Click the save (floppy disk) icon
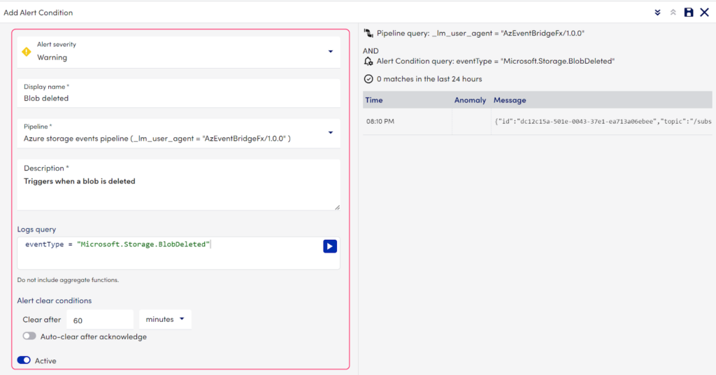The height and width of the screenshot is (375, 716). (689, 13)
